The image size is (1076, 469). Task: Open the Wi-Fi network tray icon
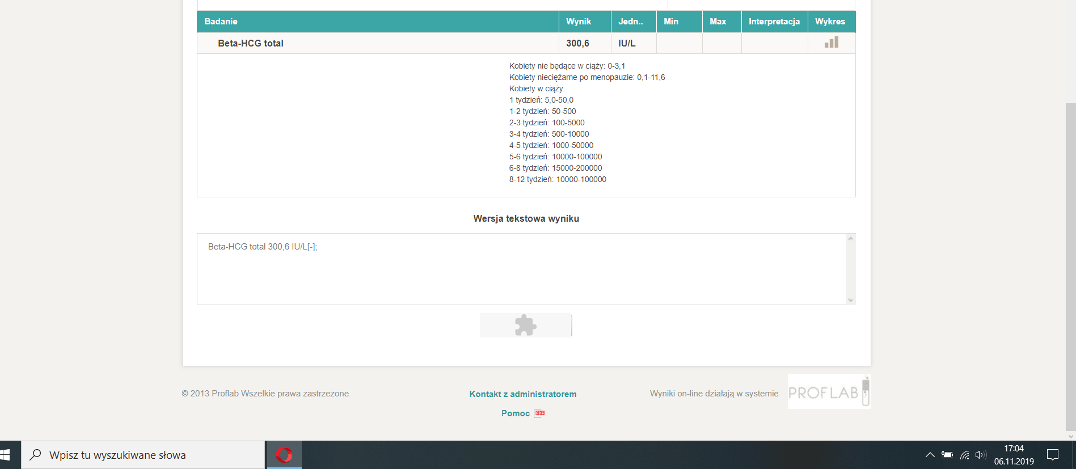point(964,455)
